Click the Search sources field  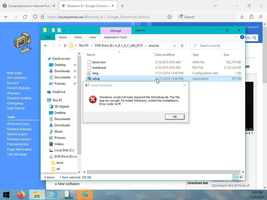tap(216, 46)
